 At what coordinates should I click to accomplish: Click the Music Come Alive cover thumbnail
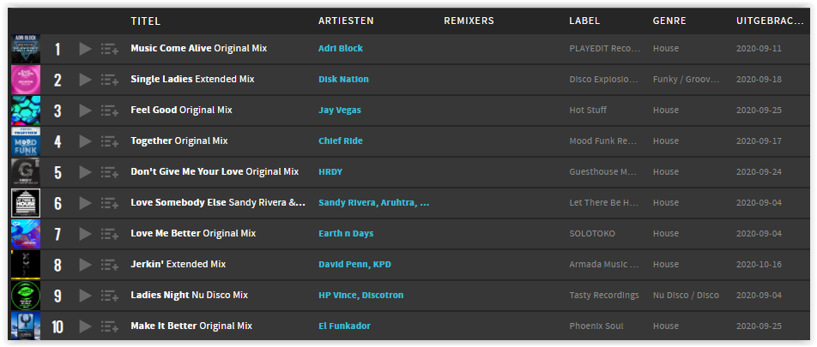[26, 49]
